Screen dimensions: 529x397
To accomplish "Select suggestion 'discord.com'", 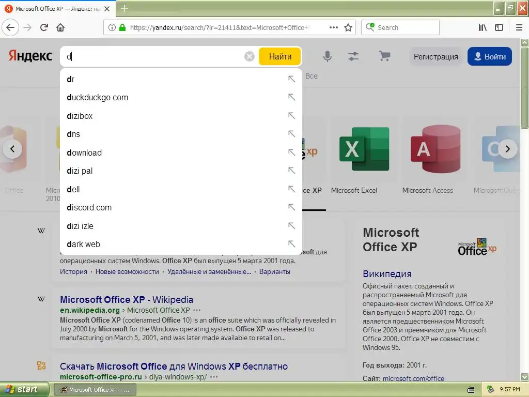I will (x=181, y=208).
